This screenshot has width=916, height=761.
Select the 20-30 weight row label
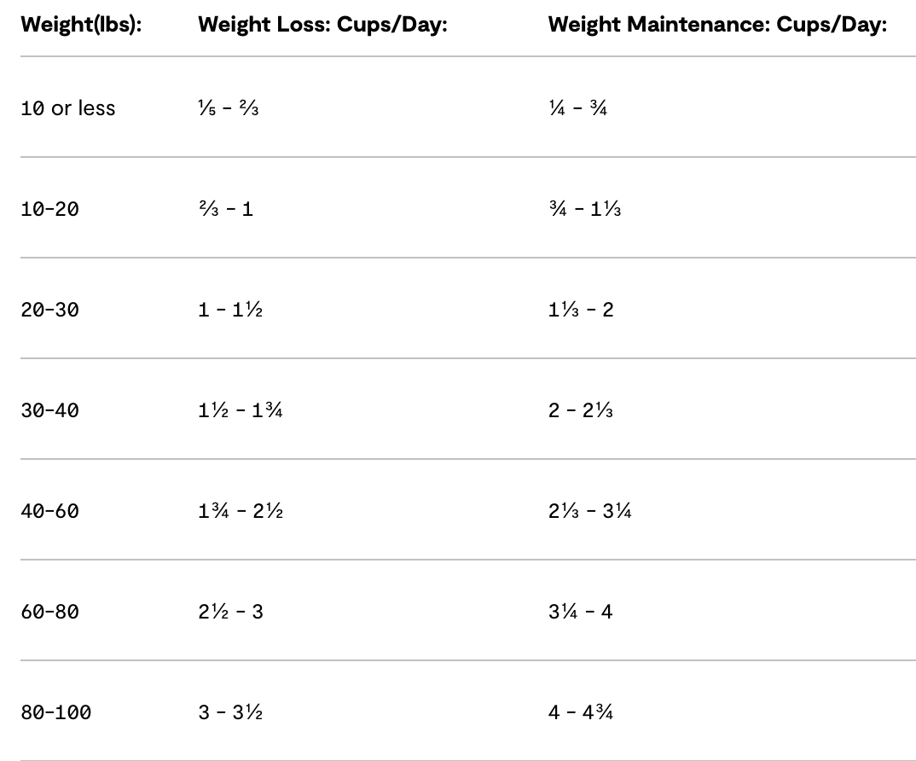[49, 310]
